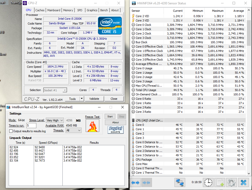Select the Average Effective clock row
Image resolution: width=252 pixels, height=190 pixels.
click(188, 64)
